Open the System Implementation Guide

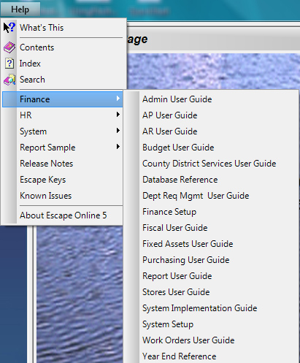pos(212,308)
